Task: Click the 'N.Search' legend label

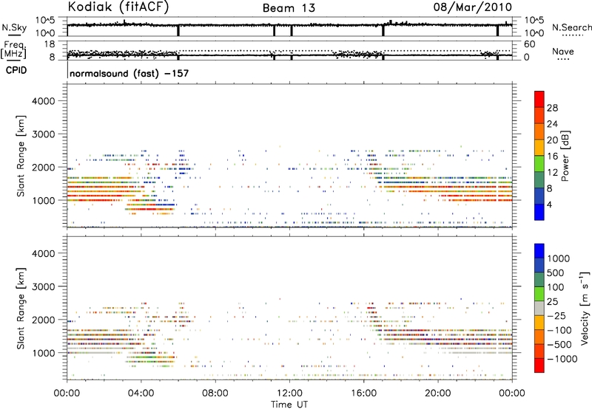Action: [x=571, y=27]
